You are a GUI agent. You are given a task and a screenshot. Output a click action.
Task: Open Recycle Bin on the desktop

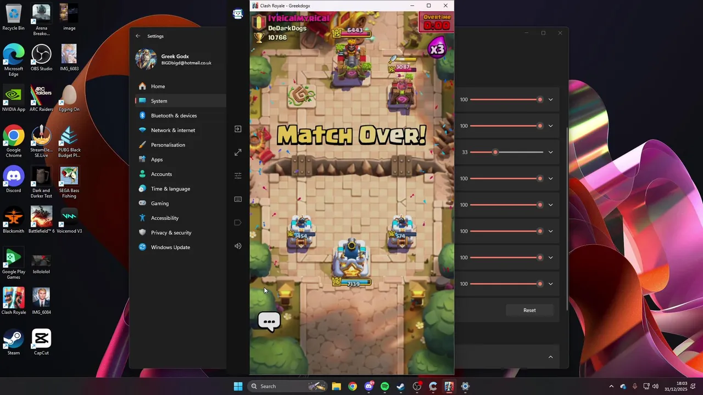[14, 17]
